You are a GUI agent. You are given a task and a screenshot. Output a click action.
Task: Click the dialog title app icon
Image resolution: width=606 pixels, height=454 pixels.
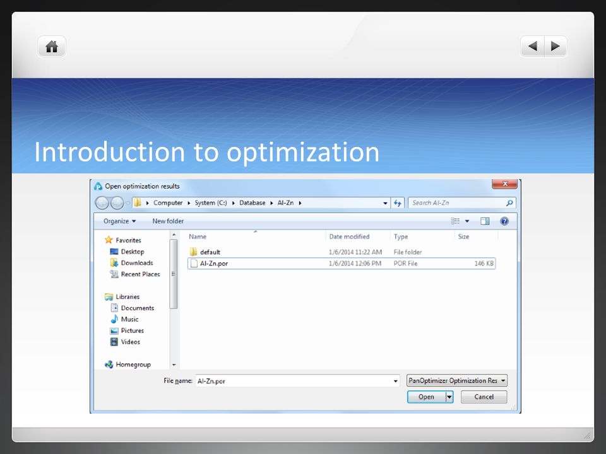click(x=98, y=186)
